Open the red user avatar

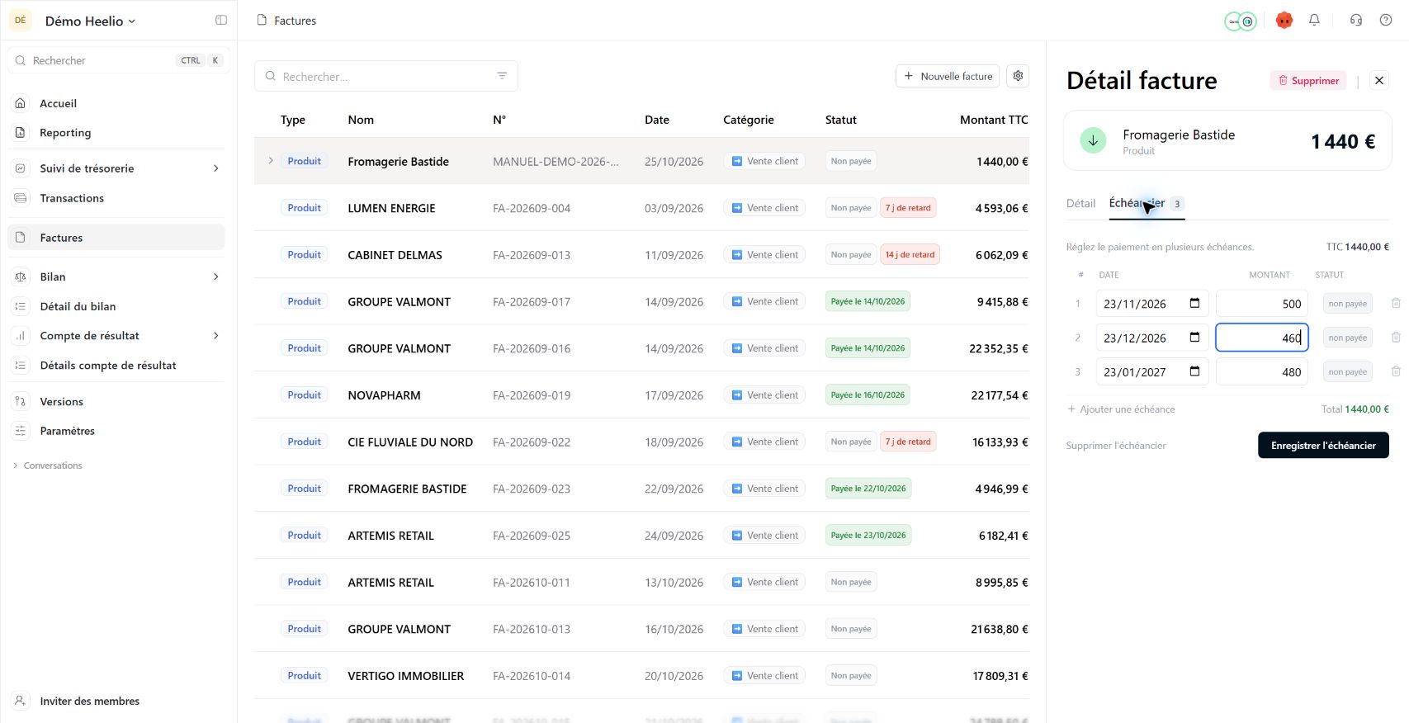pyautogui.click(x=1284, y=21)
